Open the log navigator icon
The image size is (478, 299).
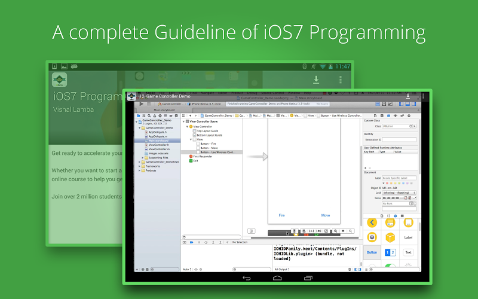pyautogui.click(x=176, y=115)
